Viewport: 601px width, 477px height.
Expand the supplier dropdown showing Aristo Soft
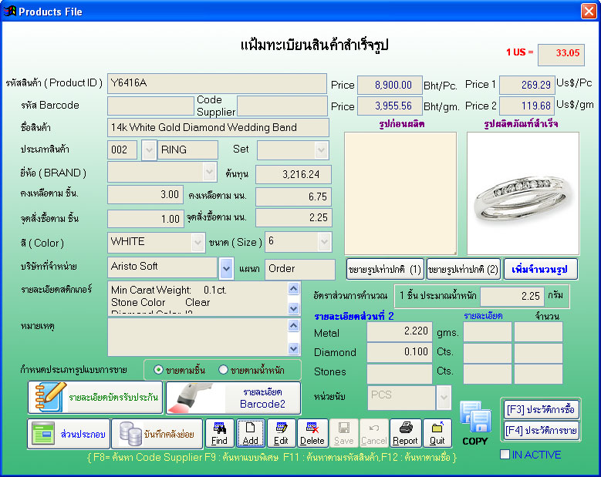pos(226,268)
